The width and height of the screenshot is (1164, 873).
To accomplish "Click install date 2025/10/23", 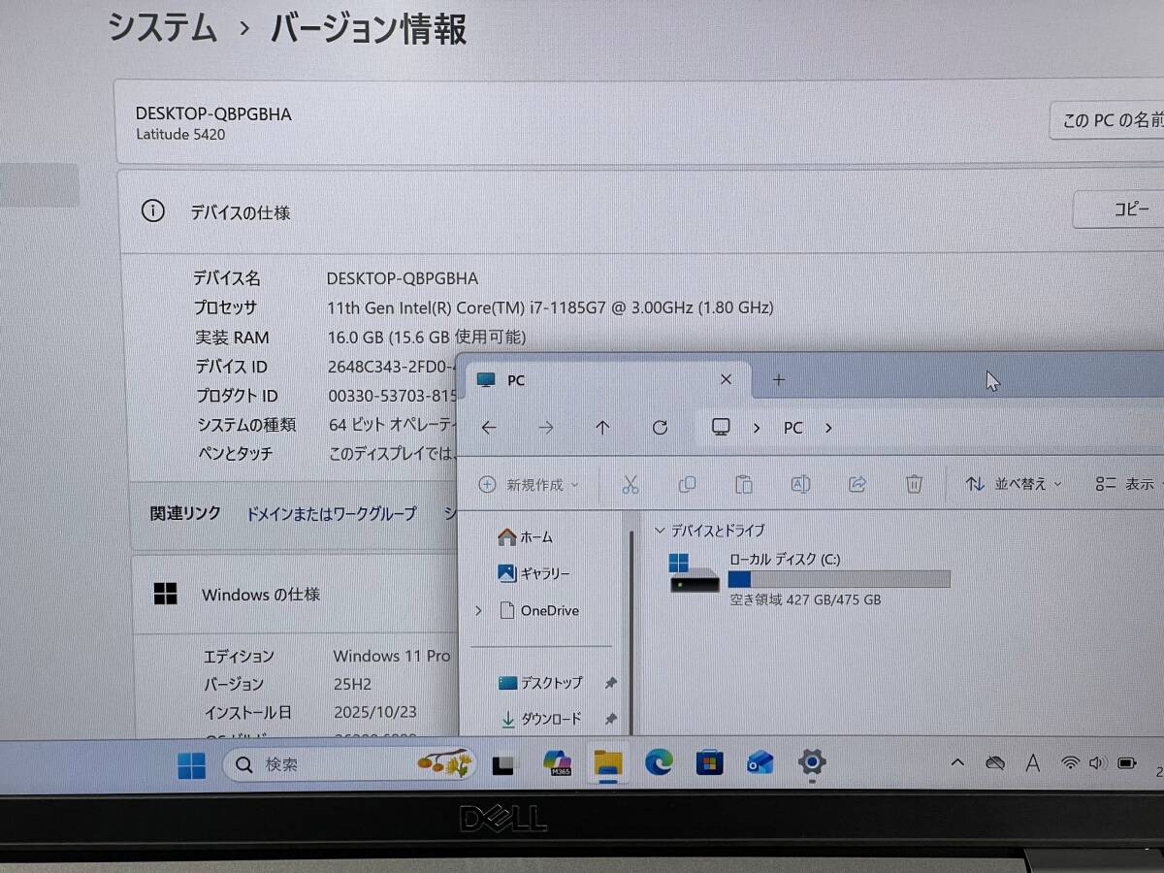I will [x=374, y=712].
